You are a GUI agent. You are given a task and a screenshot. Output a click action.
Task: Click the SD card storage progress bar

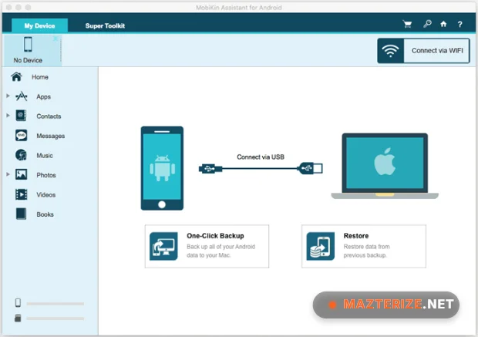56,318
